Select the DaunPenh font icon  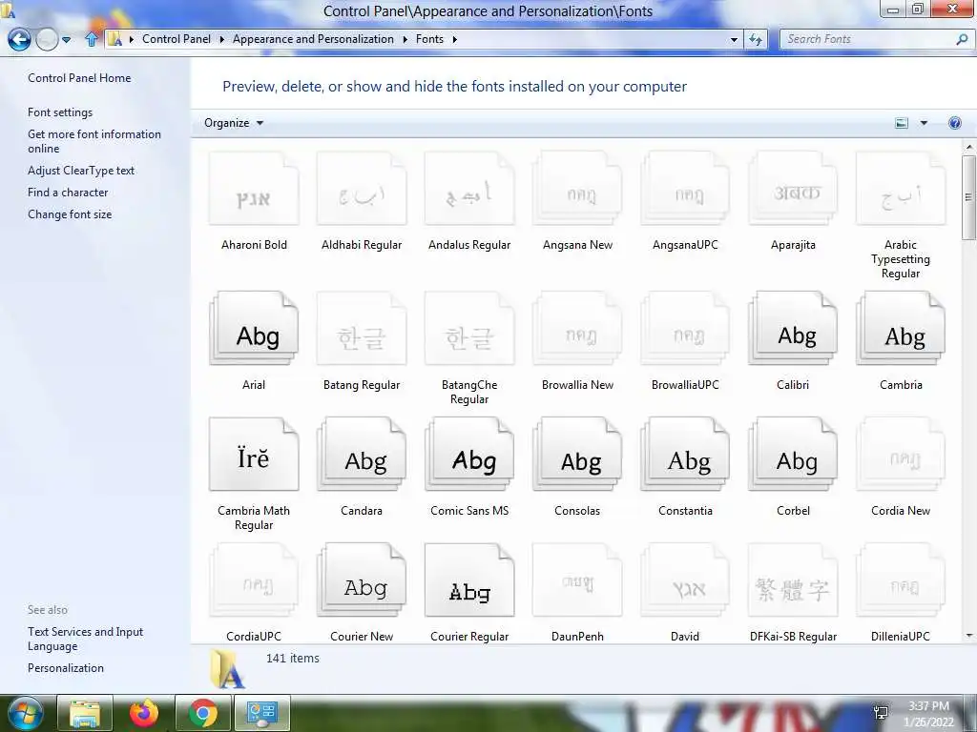coord(577,580)
